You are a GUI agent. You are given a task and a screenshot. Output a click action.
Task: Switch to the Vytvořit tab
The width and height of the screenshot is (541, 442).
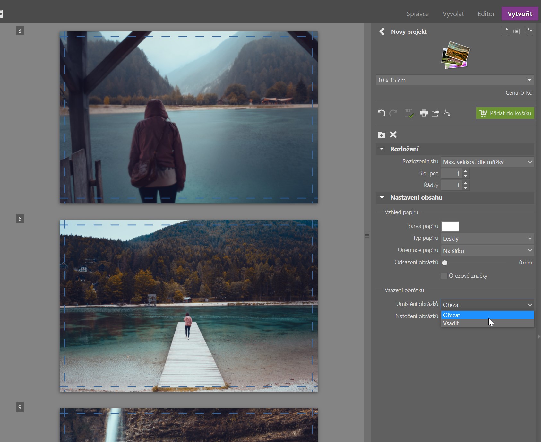(520, 14)
